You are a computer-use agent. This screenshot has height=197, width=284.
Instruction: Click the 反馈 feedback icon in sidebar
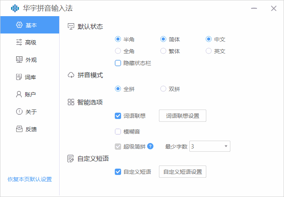tap(19, 129)
